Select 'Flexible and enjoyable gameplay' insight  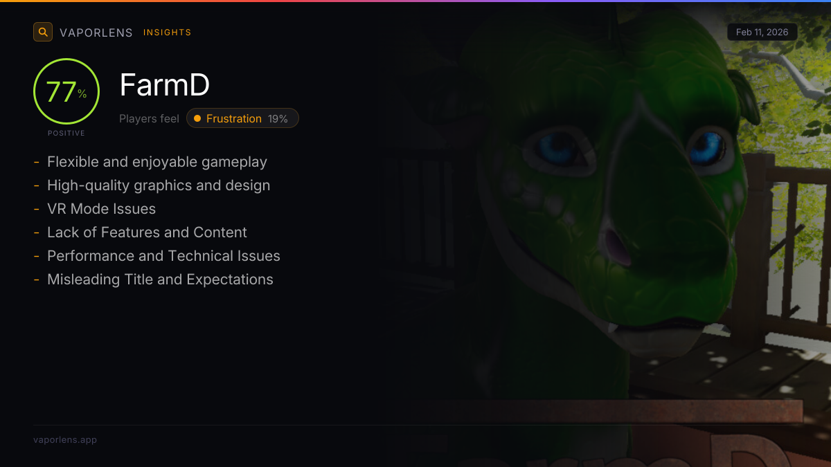click(157, 162)
